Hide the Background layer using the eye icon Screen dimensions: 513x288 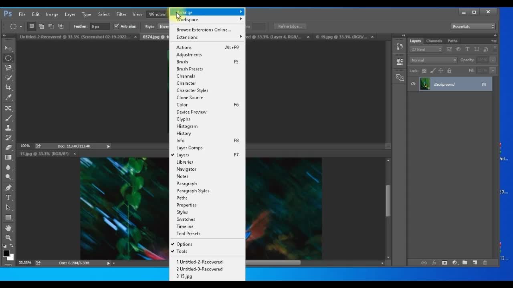click(x=413, y=84)
